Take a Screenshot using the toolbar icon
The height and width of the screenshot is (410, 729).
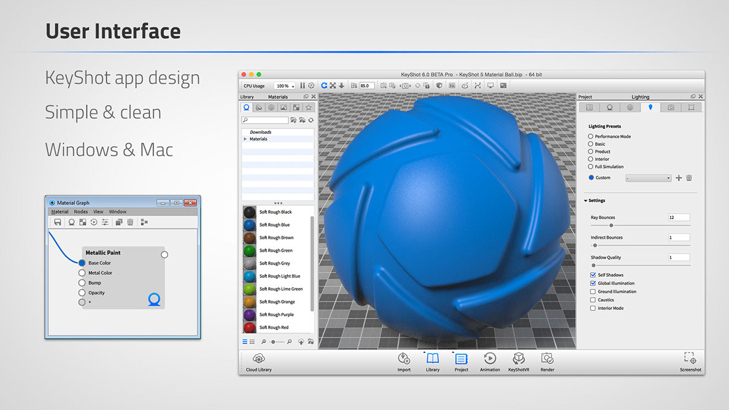point(690,359)
